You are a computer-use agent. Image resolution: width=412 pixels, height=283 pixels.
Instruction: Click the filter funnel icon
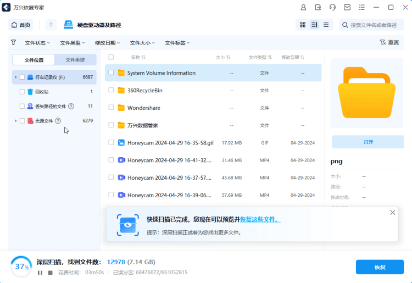(x=14, y=42)
